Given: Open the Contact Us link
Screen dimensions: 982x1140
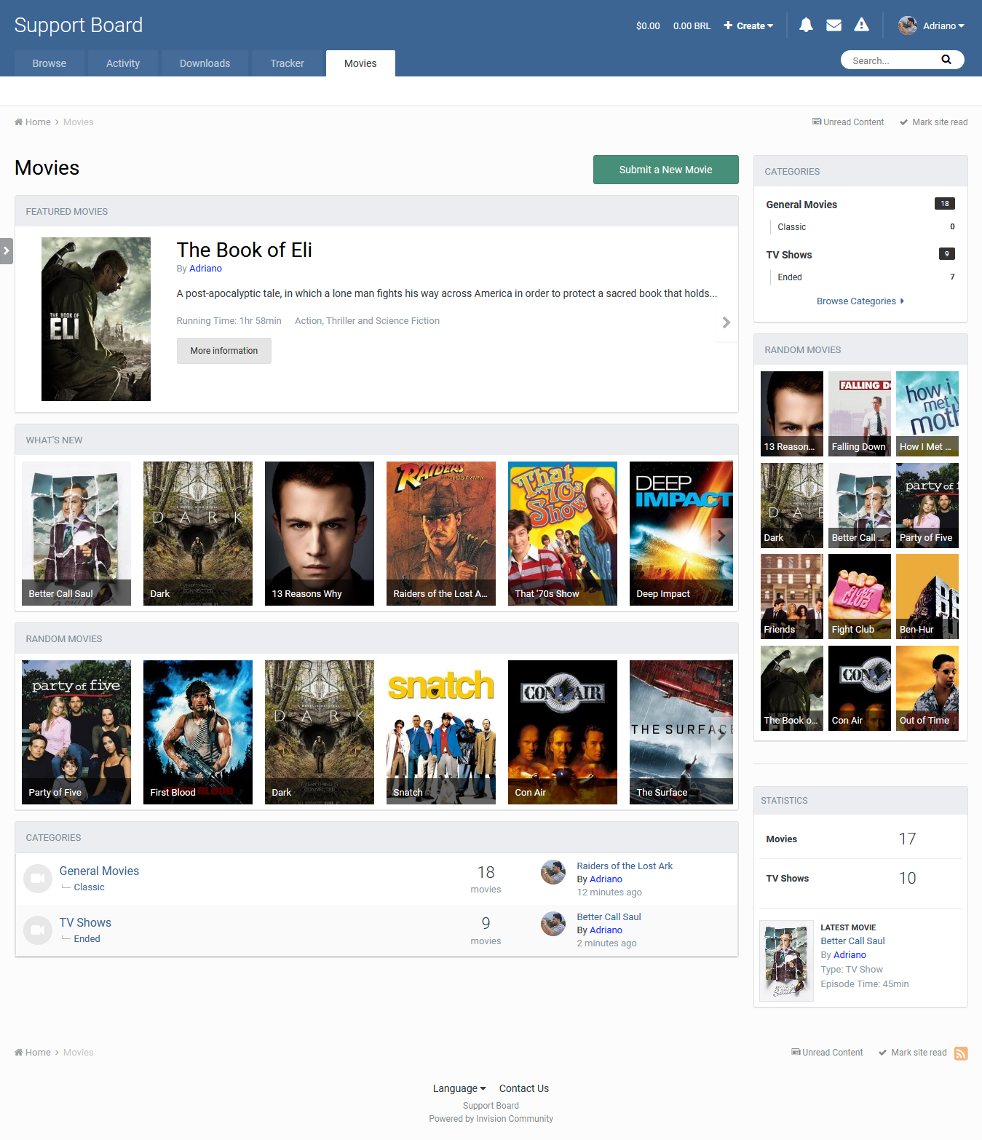Looking at the screenshot, I should coord(524,1088).
